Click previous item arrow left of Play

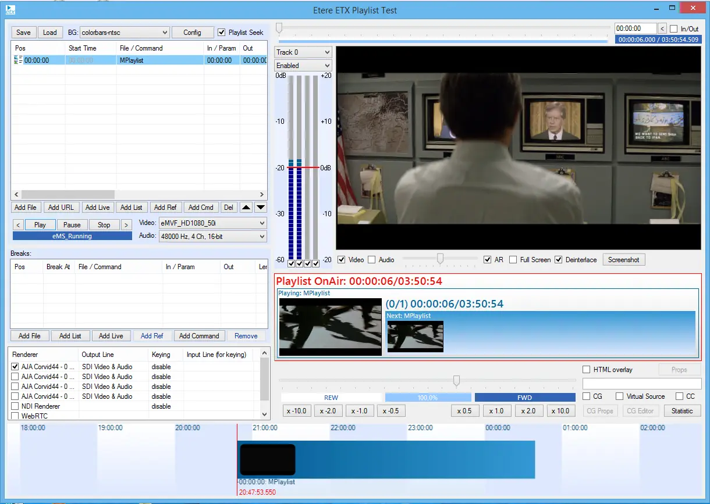click(x=18, y=225)
